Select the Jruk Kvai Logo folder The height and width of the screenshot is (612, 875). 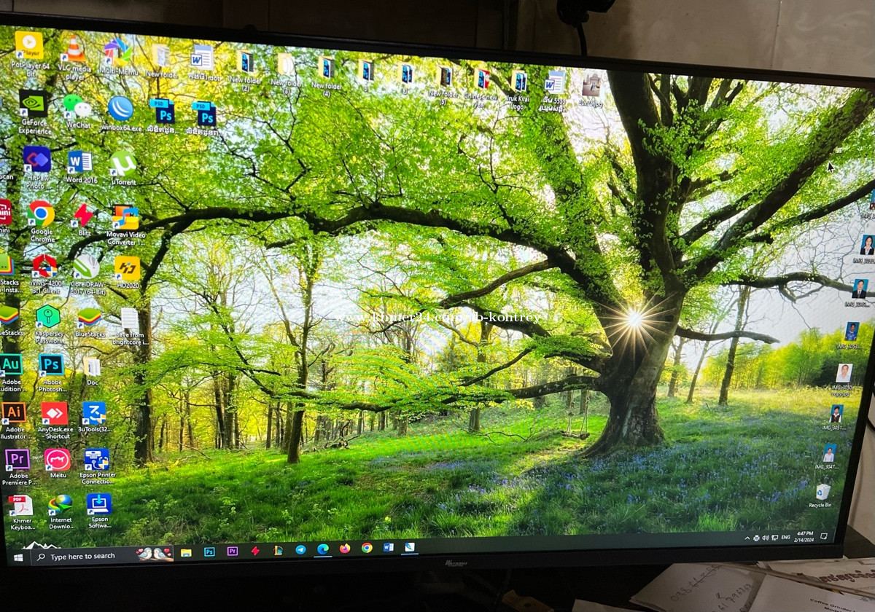518,90
